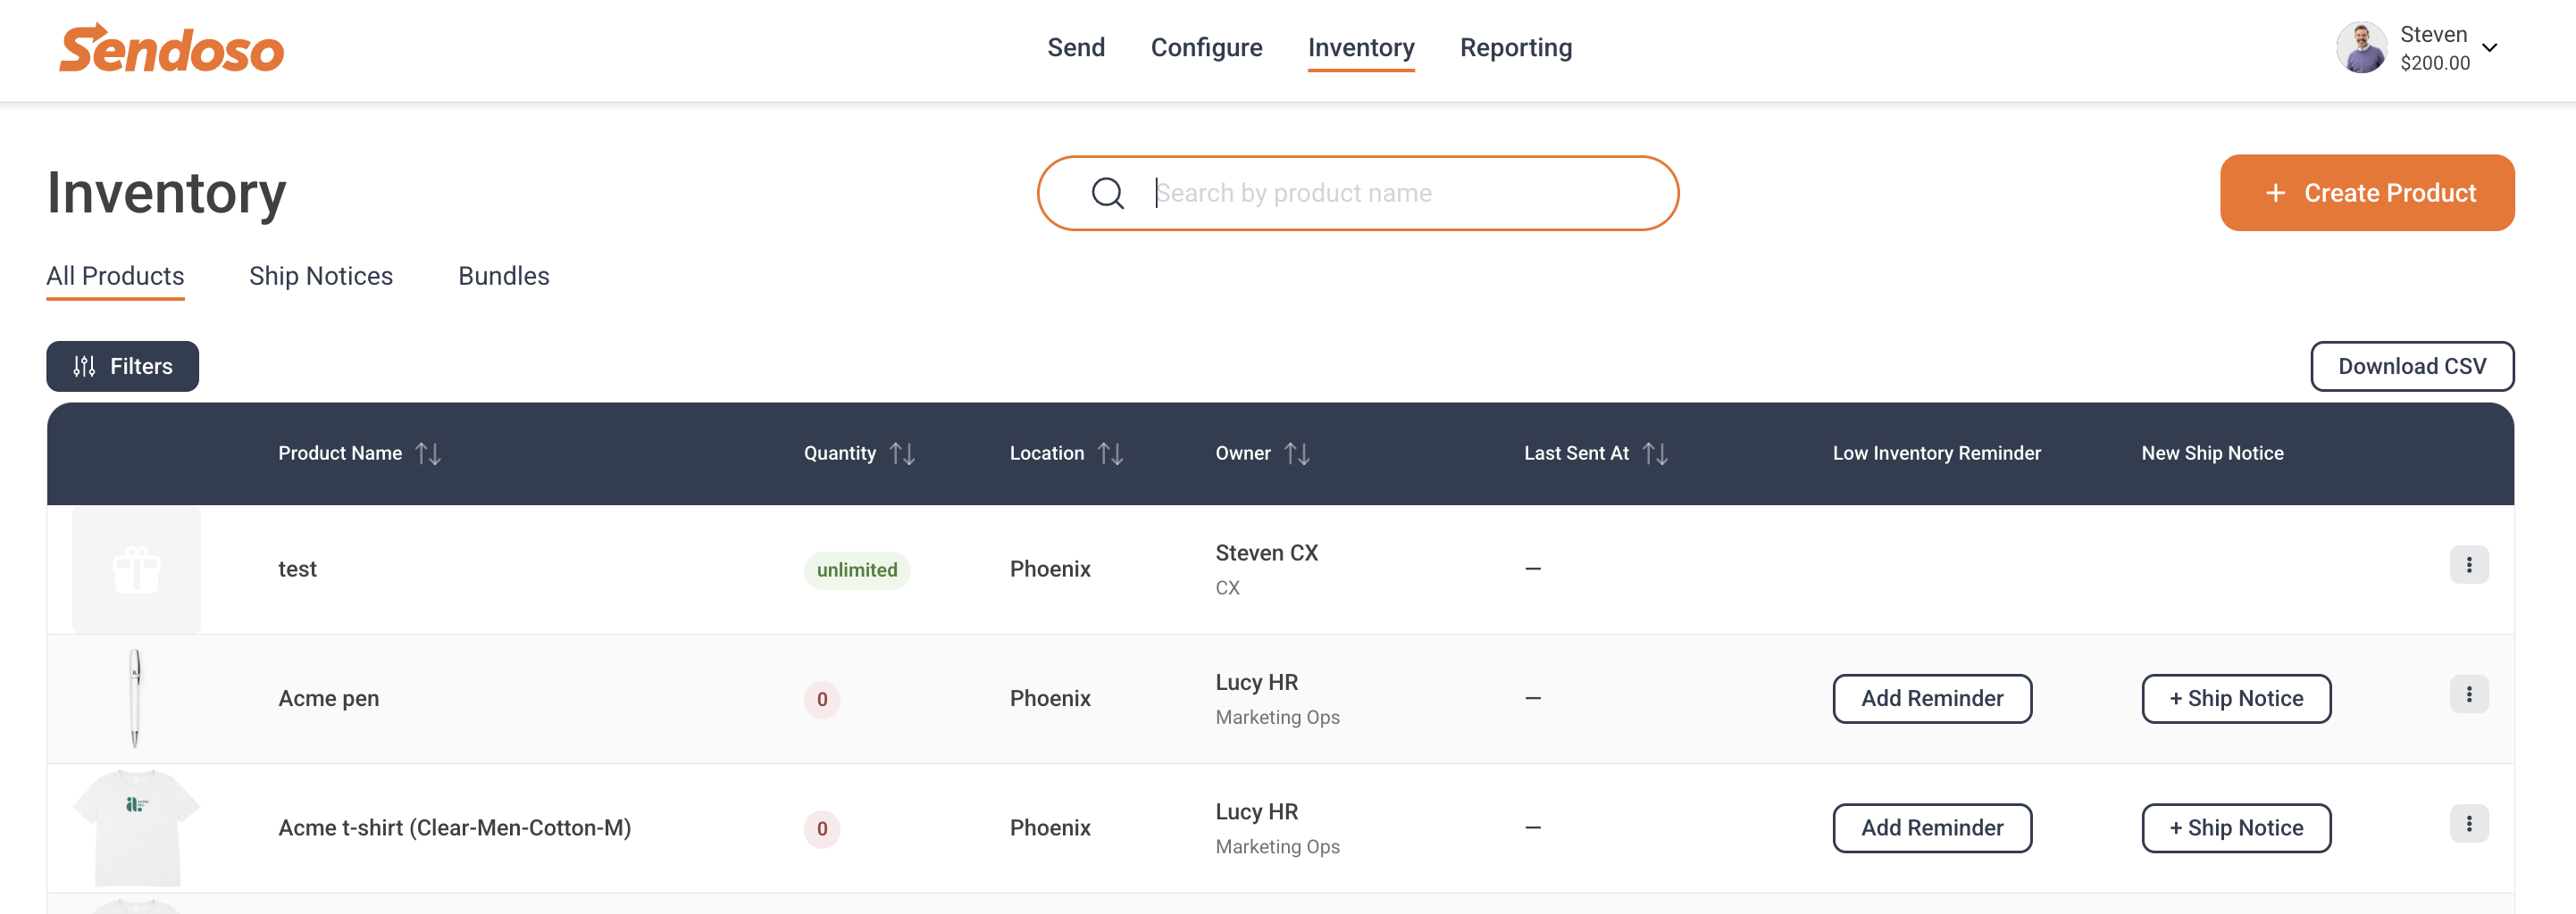Sort by Owner arrows

[1297, 453]
